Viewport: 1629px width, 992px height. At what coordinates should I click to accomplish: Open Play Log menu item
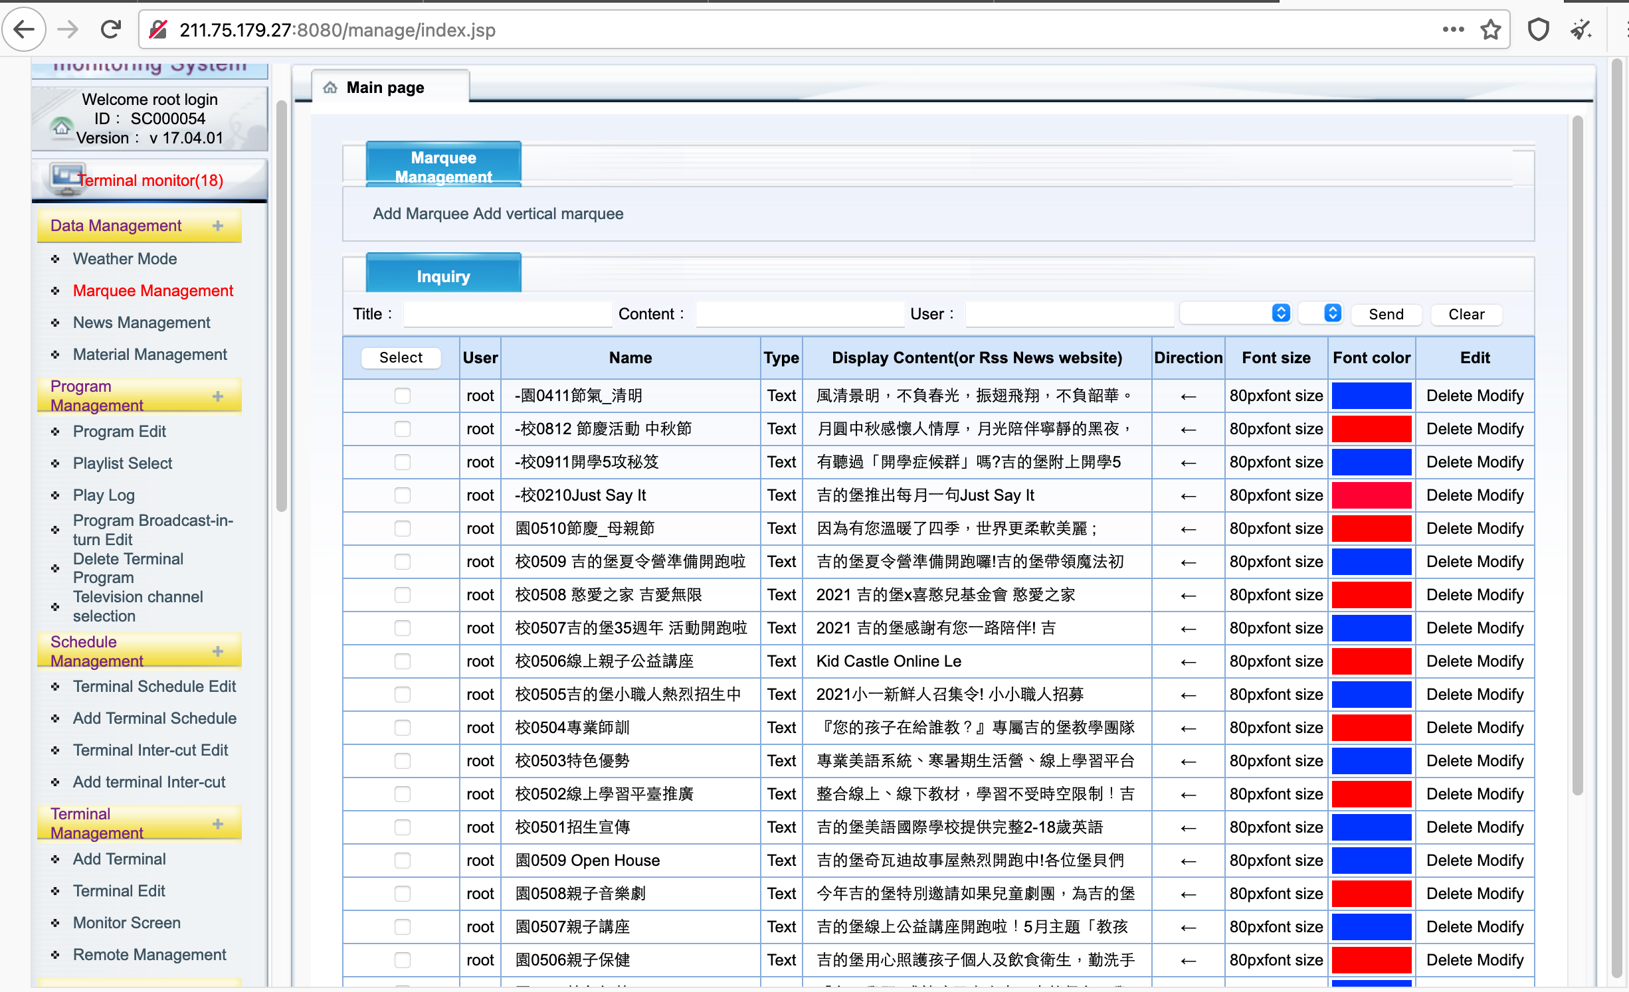pos(104,495)
